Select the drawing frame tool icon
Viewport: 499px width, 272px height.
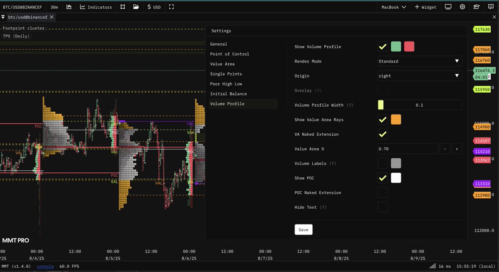[122, 7]
